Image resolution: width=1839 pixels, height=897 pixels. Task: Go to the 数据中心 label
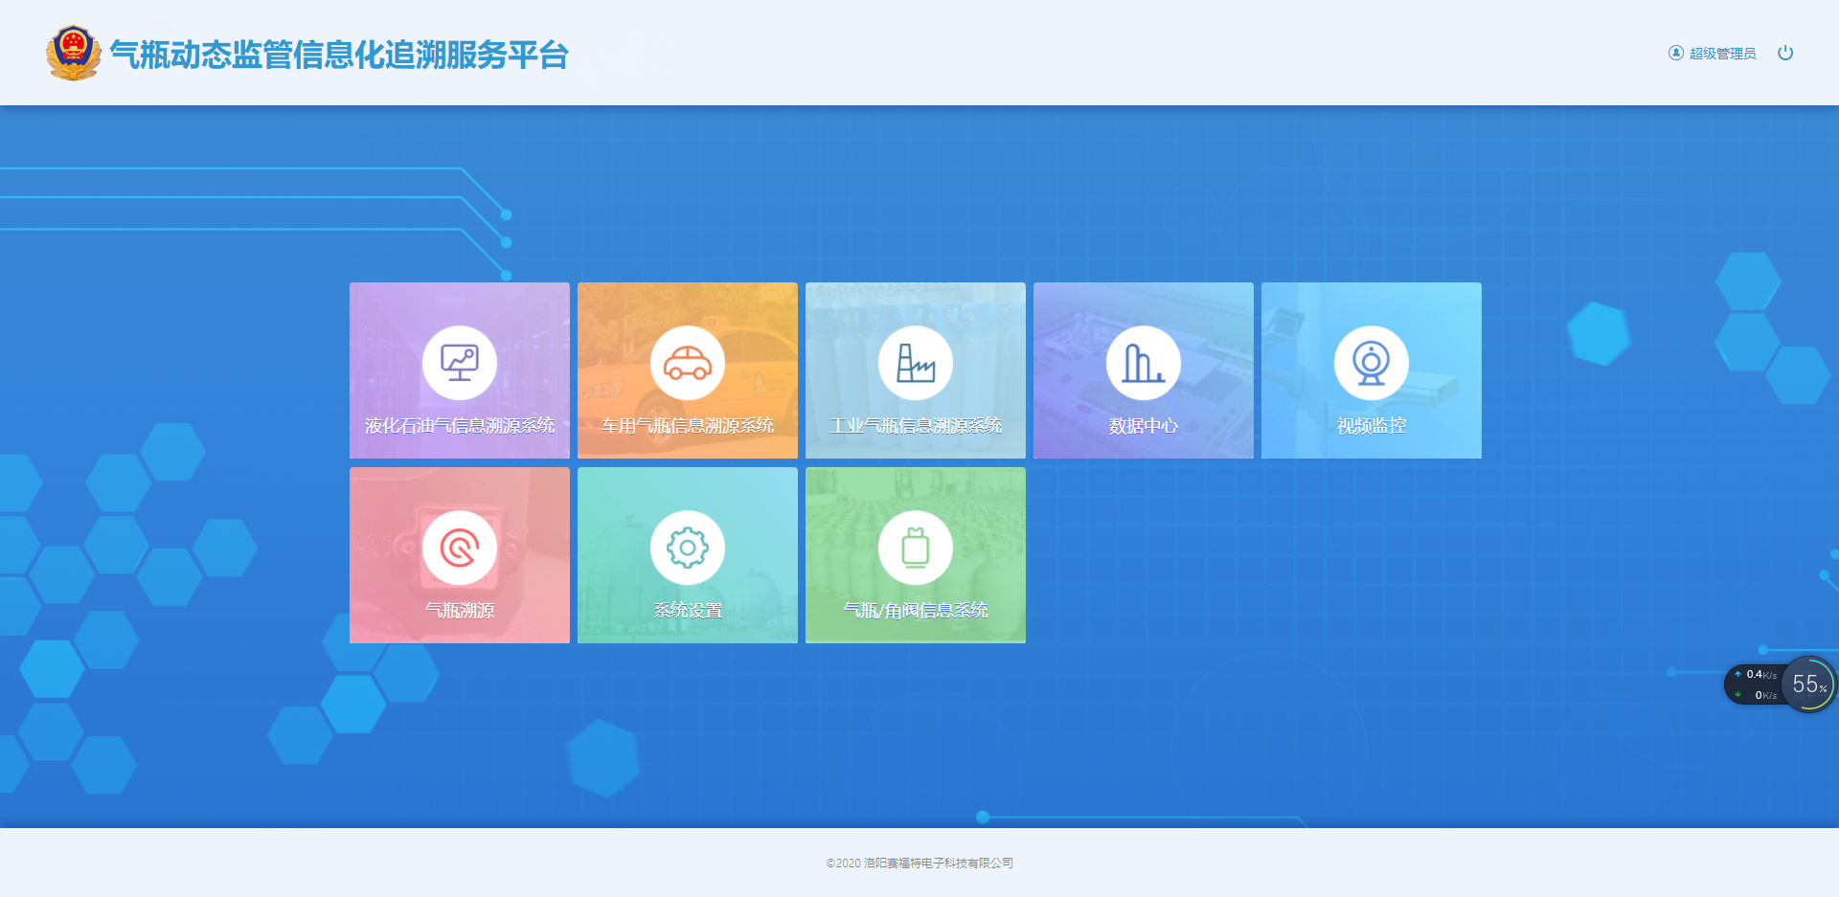1144,426
